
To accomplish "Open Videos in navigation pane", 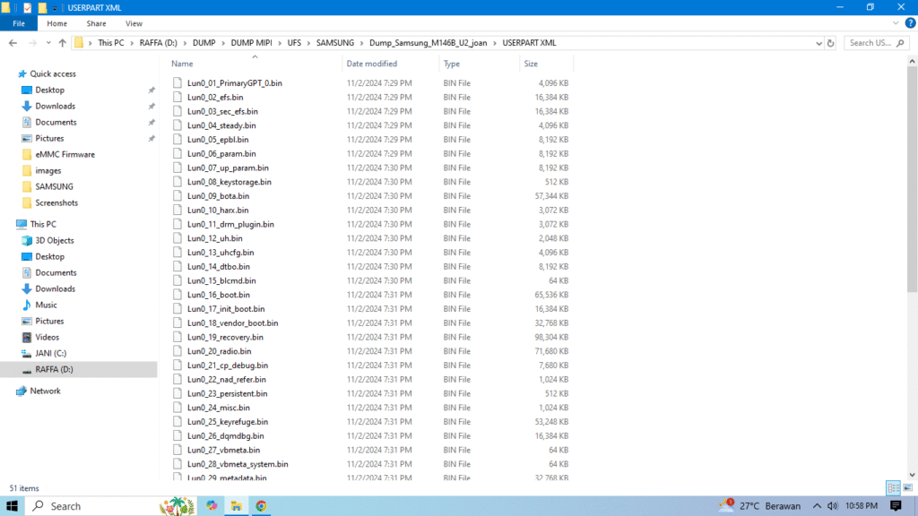I will coord(47,337).
